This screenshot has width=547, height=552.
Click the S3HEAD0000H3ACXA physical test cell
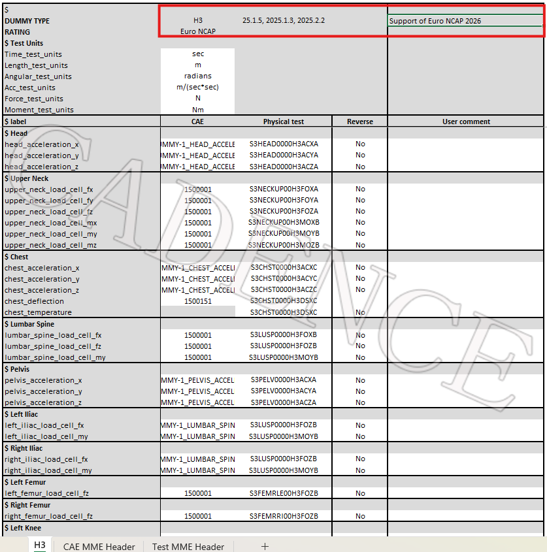(284, 144)
